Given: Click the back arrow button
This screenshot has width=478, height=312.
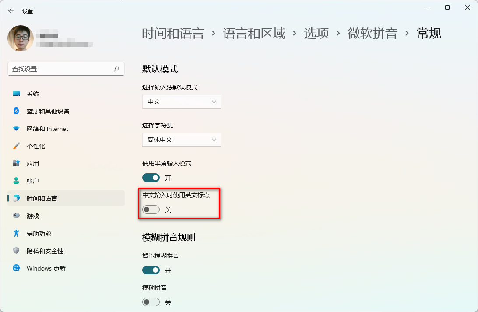Looking at the screenshot, I should coord(10,10).
